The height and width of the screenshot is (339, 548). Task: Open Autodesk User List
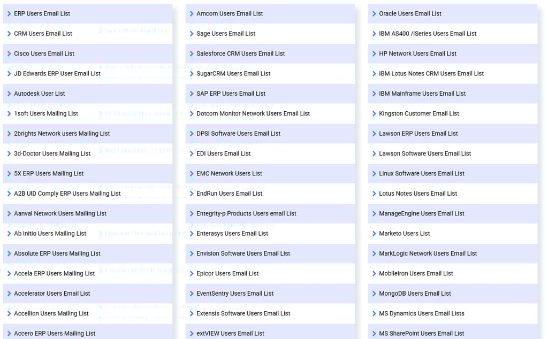click(40, 94)
